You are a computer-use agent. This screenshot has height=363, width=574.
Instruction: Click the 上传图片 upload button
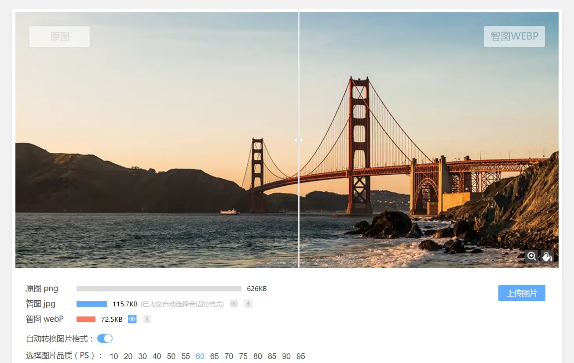coord(522,293)
